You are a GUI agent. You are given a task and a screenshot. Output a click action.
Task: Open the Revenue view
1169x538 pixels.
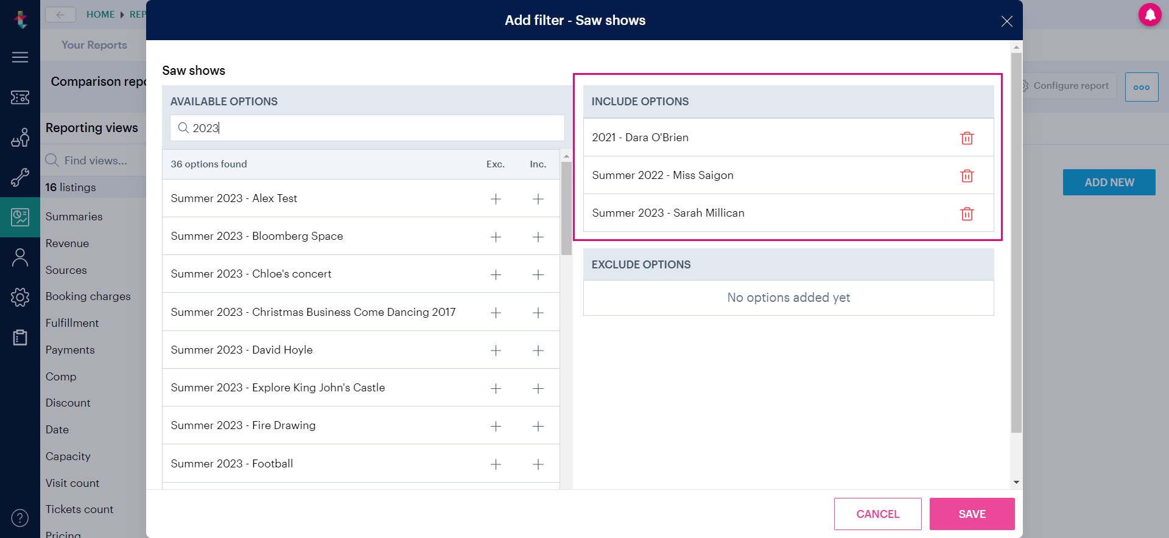coord(67,243)
